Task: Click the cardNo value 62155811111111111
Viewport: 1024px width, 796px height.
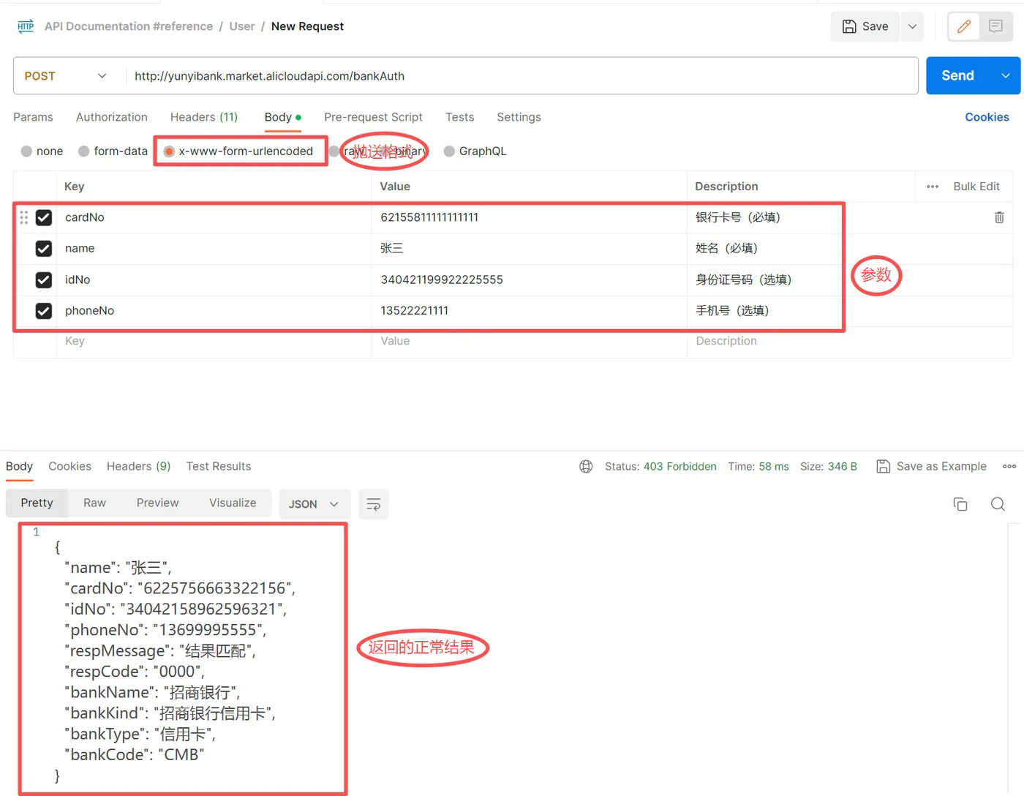Action: click(429, 217)
